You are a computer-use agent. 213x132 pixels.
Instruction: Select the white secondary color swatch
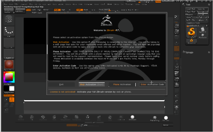point(12,88)
